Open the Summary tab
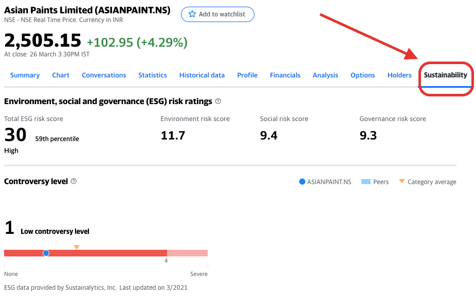Image resolution: width=476 pixels, height=299 pixels. [25, 75]
